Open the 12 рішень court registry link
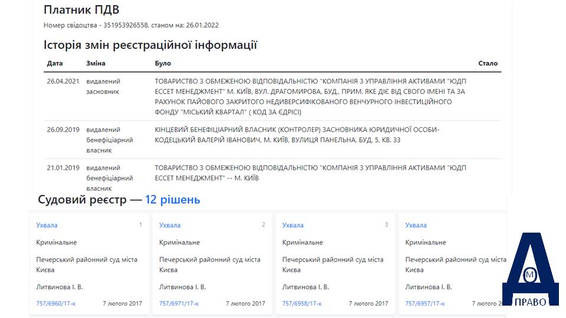566x318 pixels. coord(173,200)
